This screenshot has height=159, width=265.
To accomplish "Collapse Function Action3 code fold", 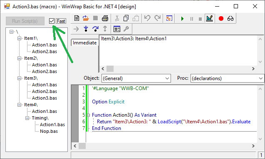I will coord(88,115).
